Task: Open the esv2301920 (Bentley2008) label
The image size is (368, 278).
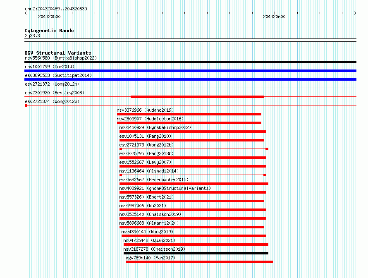Action: (55, 93)
